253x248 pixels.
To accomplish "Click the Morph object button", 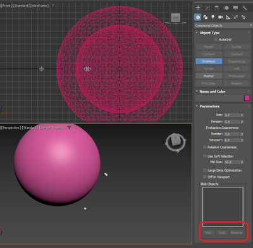I will pos(209,47).
